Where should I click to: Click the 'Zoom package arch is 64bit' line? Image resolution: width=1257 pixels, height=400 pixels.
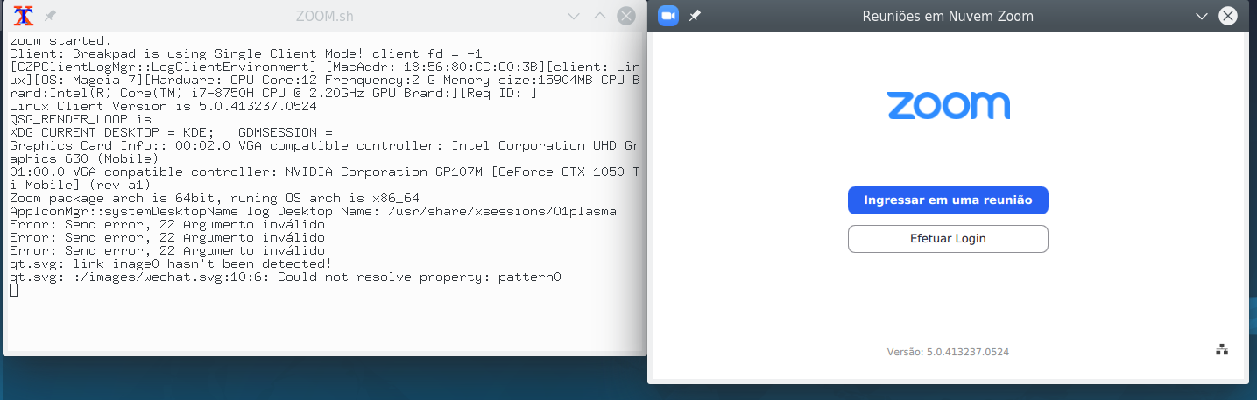tap(215, 198)
